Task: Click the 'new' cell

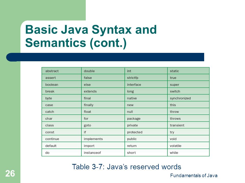Action: pyautogui.click(x=146, y=105)
